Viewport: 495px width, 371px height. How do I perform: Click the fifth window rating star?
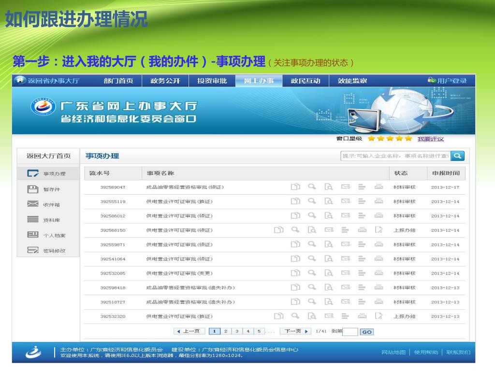point(408,138)
